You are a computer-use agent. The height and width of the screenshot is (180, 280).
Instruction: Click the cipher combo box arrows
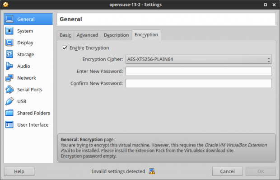[x=269, y=60]
